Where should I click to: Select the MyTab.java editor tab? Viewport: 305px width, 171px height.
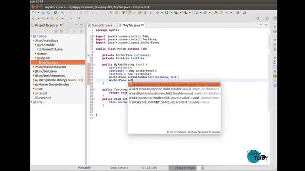pos(131,25)
